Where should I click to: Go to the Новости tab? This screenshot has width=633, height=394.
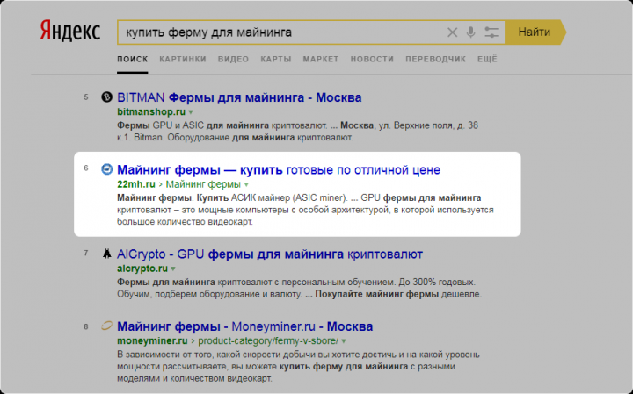coord(372,59)
